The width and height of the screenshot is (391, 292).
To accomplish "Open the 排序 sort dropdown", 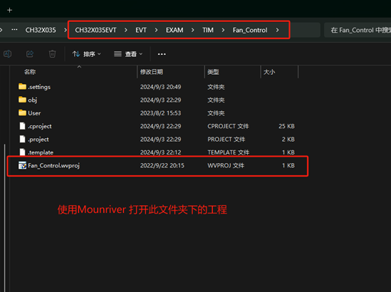I will click(x=86, y=54).
